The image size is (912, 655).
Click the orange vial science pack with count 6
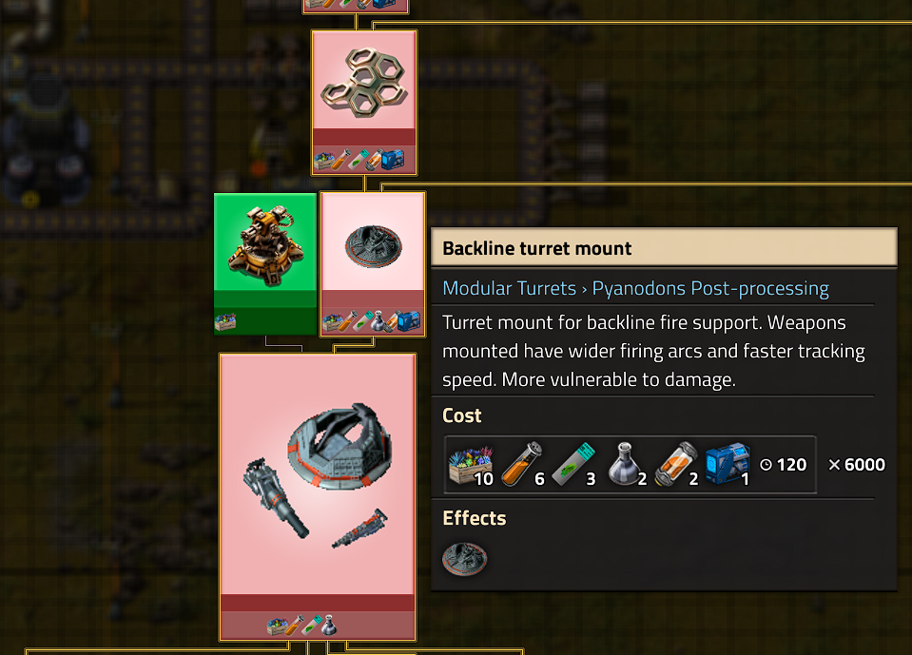tap(522, 465)
